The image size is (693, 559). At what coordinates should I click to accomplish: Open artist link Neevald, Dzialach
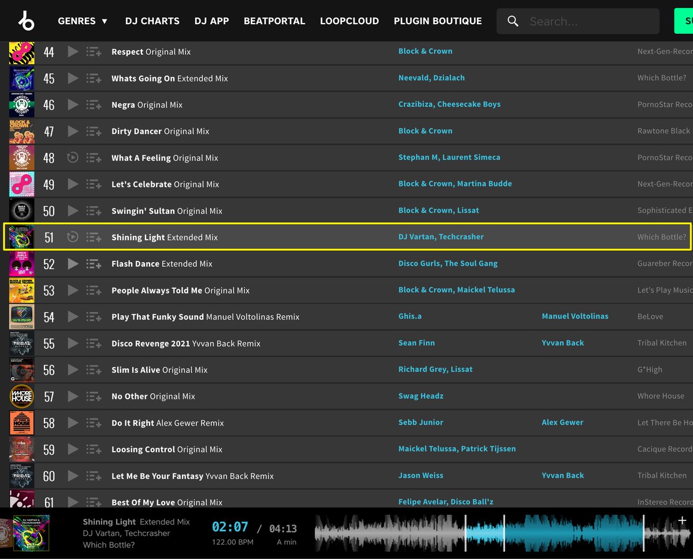(431, 78)
